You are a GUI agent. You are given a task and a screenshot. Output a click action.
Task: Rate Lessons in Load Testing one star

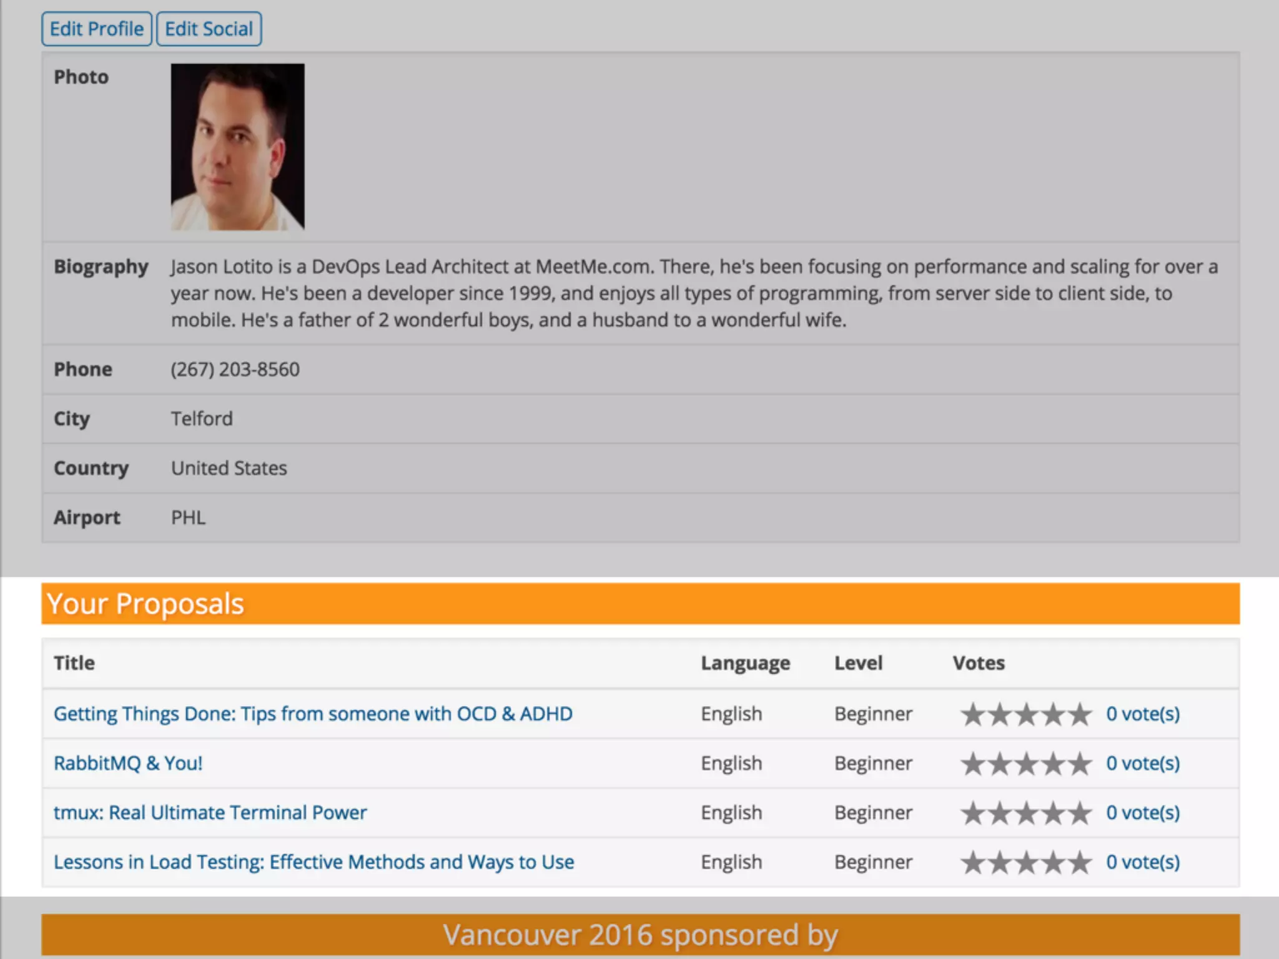pos(973,863)
